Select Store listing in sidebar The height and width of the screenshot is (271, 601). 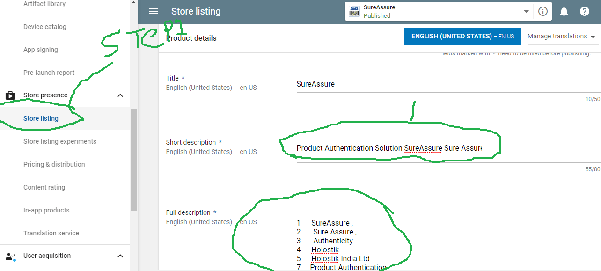41,118
